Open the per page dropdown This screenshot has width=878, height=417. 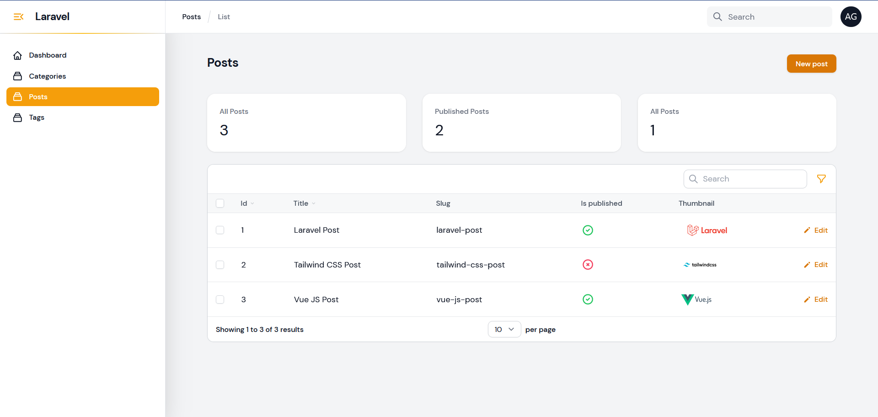[x=504, y=329]
